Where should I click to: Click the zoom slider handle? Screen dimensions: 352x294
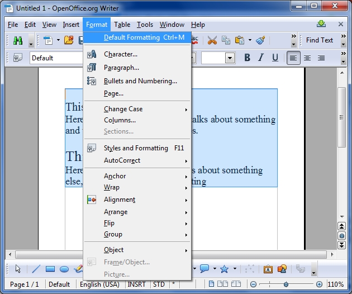(x=286, y=284)
